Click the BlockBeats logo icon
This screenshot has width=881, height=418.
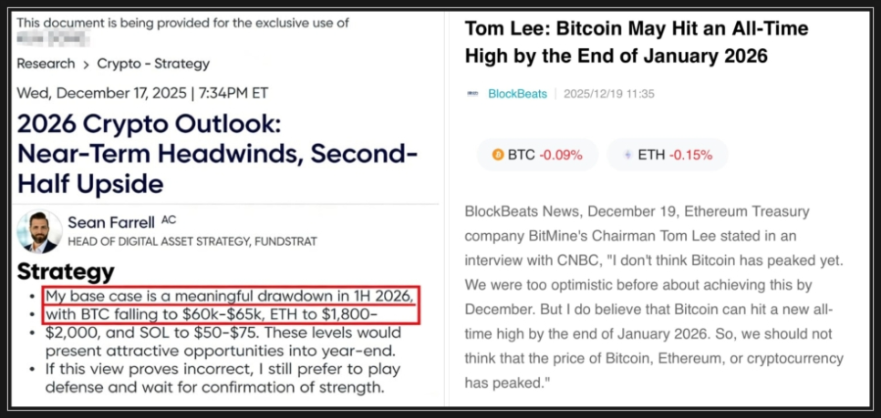point(472,94)
